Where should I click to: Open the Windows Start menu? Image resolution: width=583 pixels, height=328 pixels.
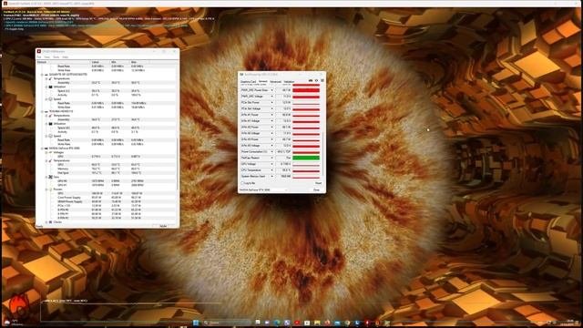196,323
